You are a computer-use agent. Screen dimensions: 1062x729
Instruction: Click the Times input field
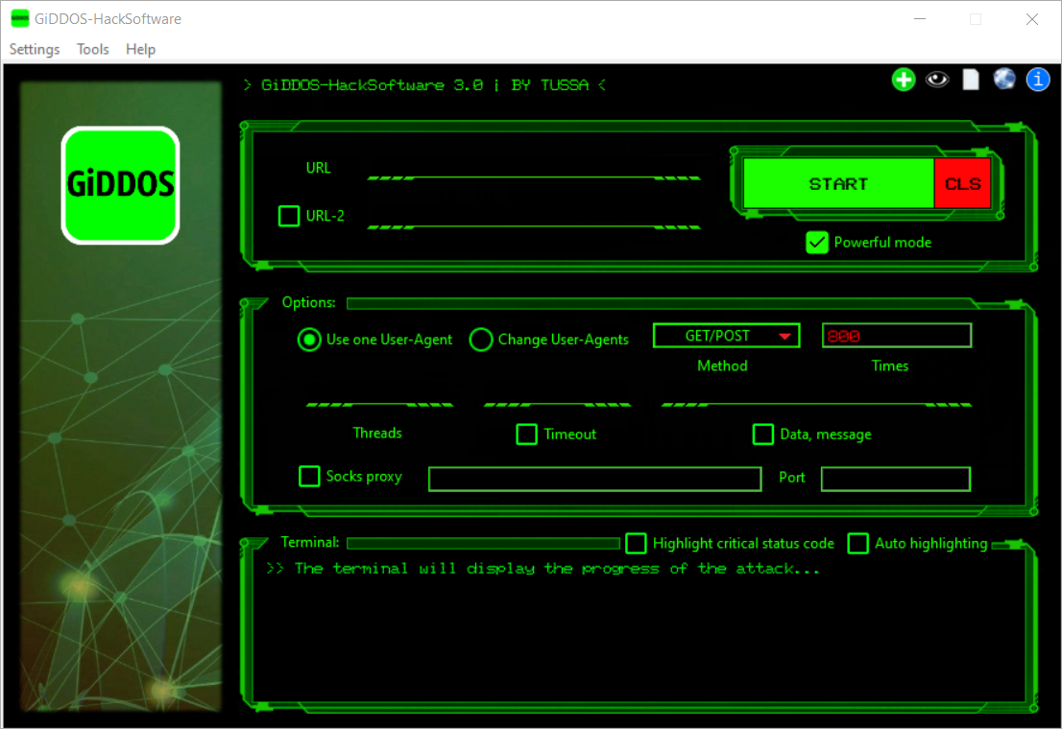click(897, 336)
